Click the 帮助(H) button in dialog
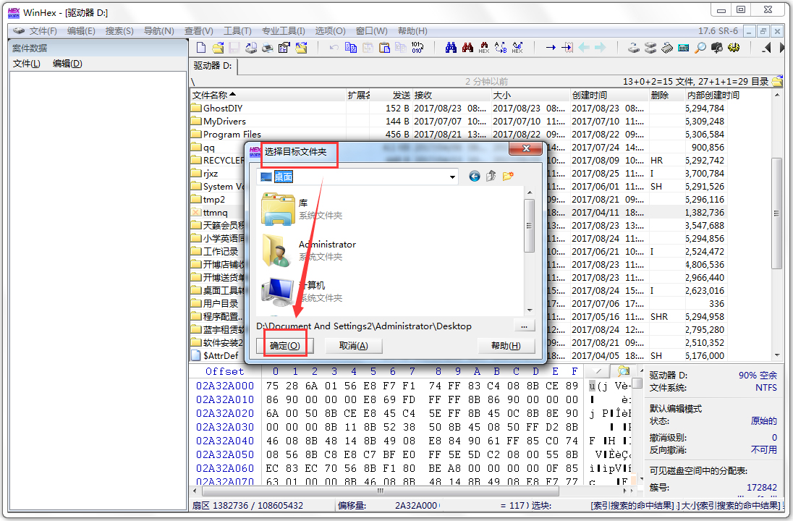Image resolution: width=793 pixels, height=521 pixels. pyautogui.click(x=506, y=345)
